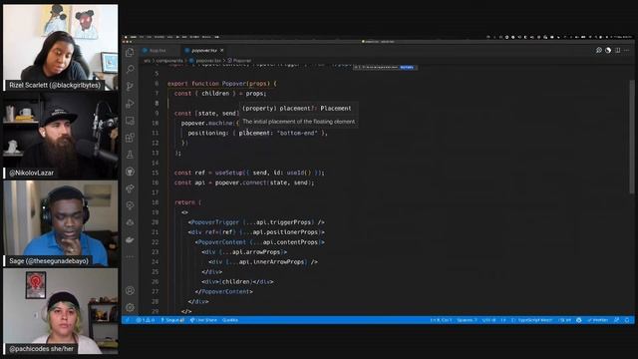Click the 'export function Popover(props)' line
This screenshot has height=359, width=638.
pos(222,84)
